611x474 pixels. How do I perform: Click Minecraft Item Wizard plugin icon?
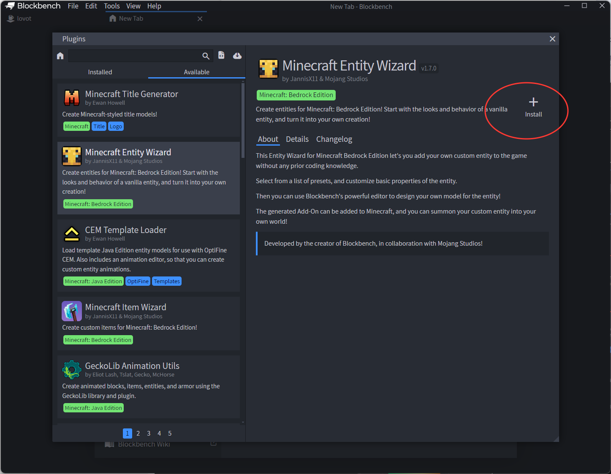(72, 311)
